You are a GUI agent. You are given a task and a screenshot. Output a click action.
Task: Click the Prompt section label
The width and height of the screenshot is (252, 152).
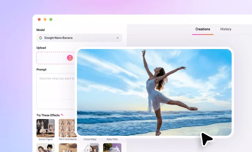(x=41, y=69)
